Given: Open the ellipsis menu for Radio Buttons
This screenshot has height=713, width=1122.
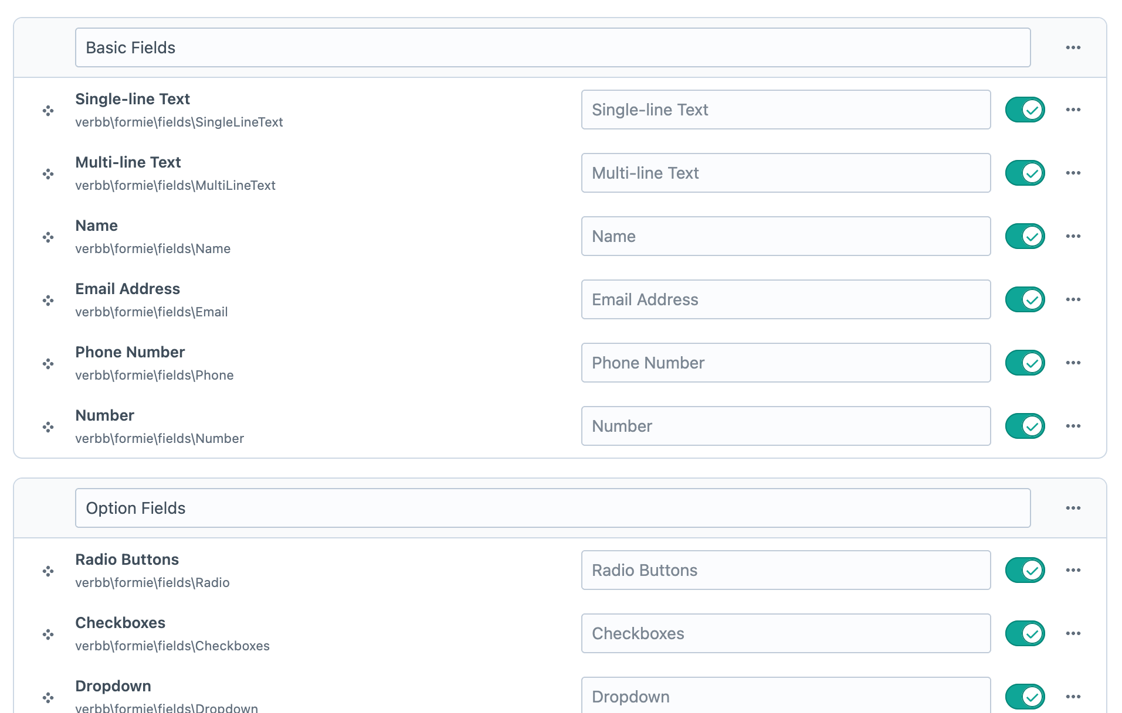Looking at the screenshot, I should [x=1073, y=570].
